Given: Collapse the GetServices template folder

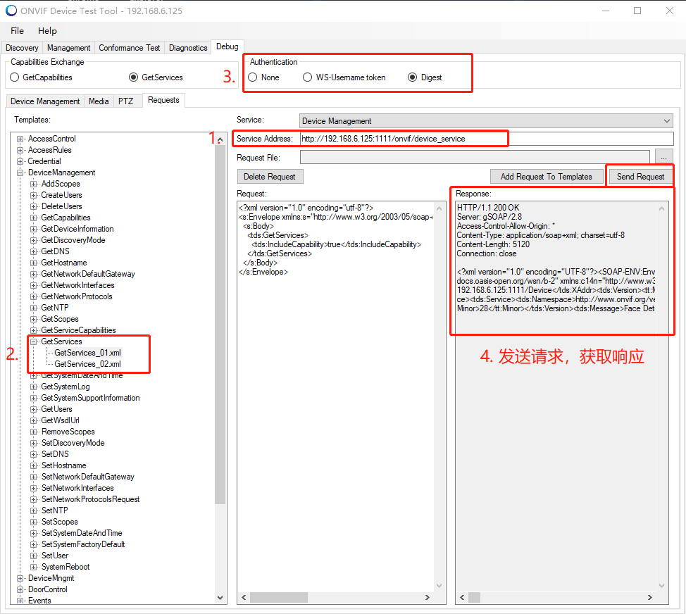Looking at the screenshot, I should 34,342.
